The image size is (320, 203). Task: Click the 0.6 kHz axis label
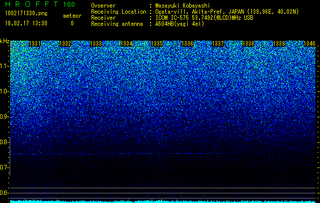[4, 193]
